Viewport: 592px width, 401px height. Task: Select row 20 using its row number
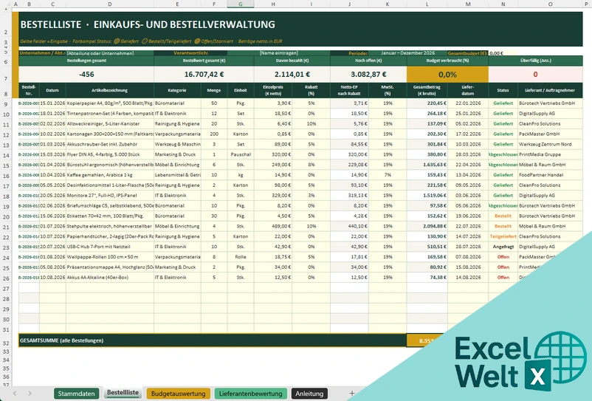coord(6,216)
